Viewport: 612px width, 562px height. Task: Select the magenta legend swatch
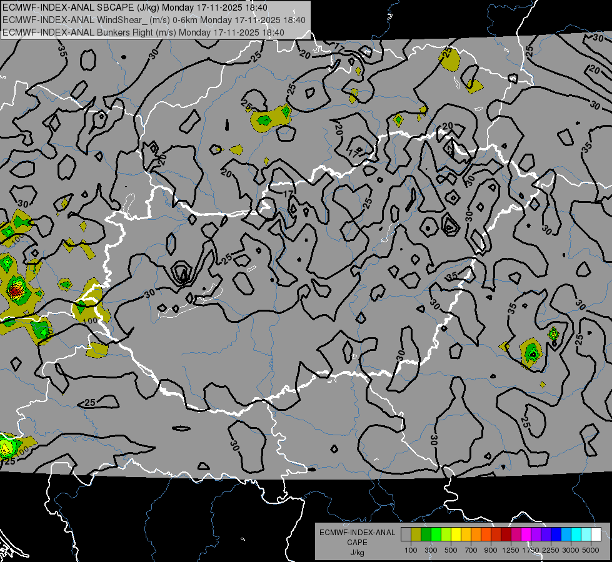point(526,534)
